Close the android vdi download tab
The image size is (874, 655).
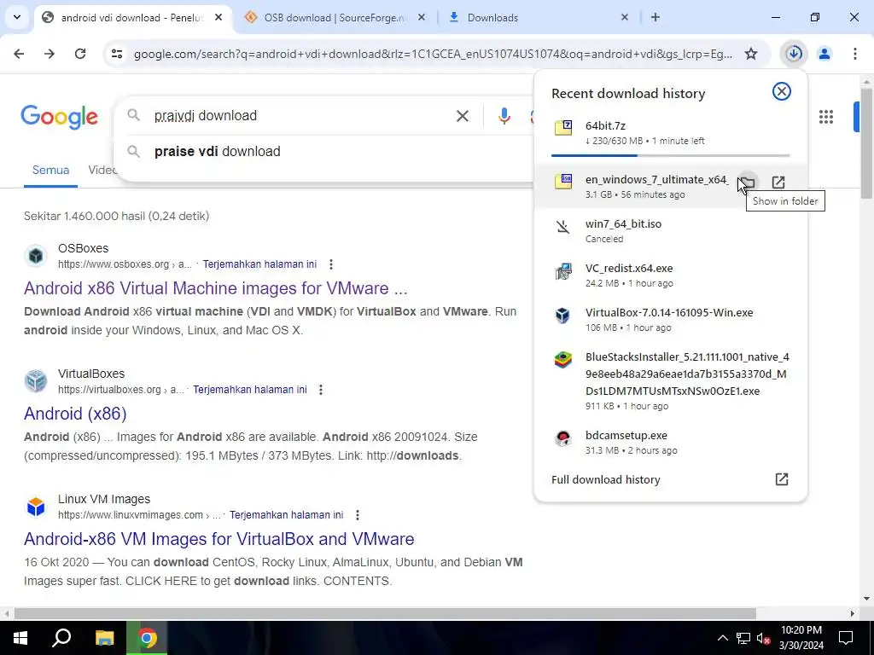click(x=218, y=17)
